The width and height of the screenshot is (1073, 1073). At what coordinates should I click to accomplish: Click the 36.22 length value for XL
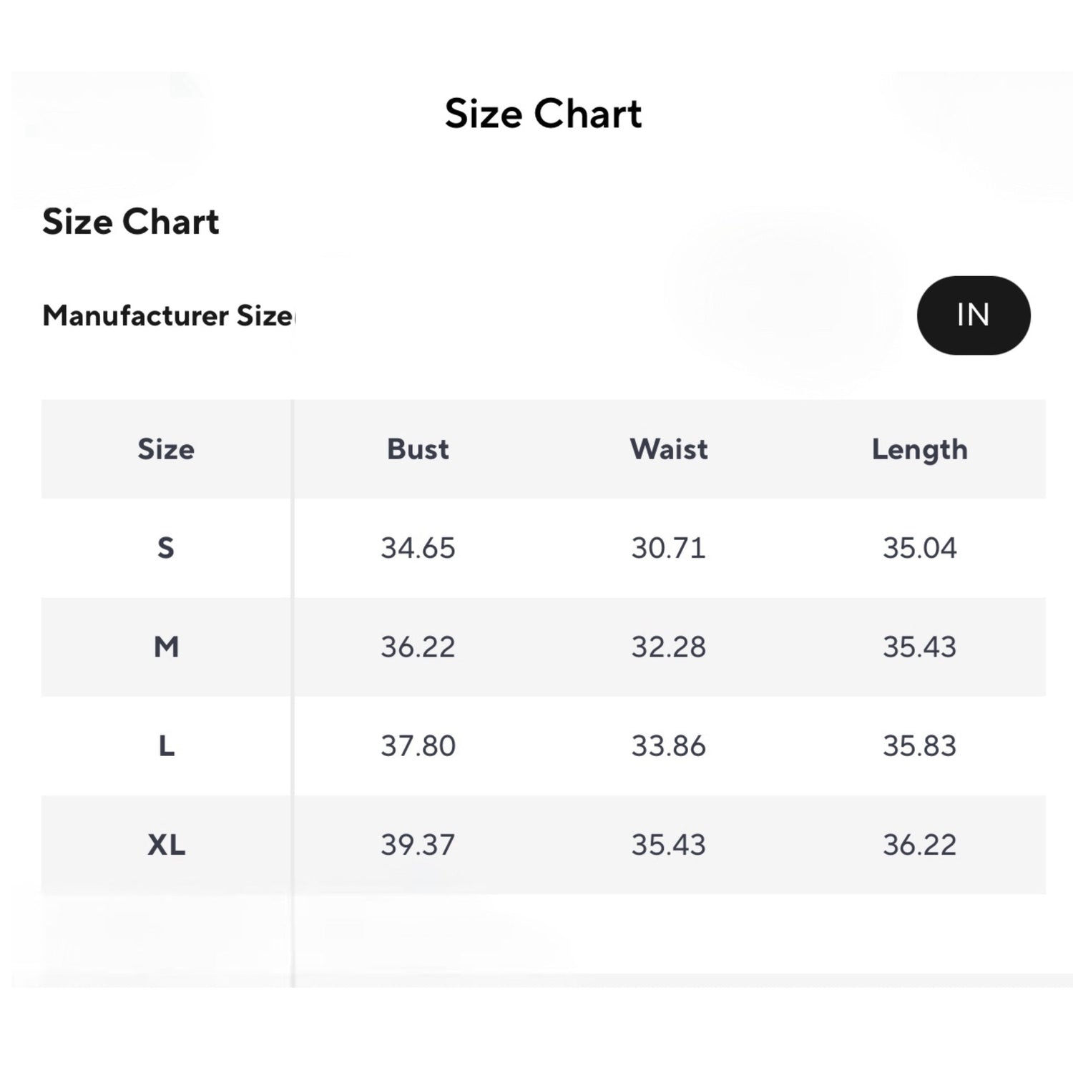coord(919,845)
